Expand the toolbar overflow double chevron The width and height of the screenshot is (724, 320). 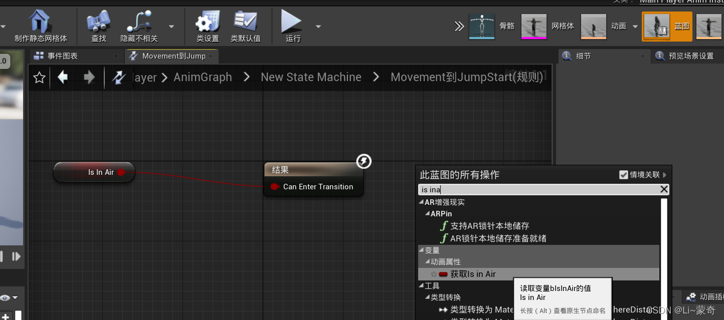(459, 26)
